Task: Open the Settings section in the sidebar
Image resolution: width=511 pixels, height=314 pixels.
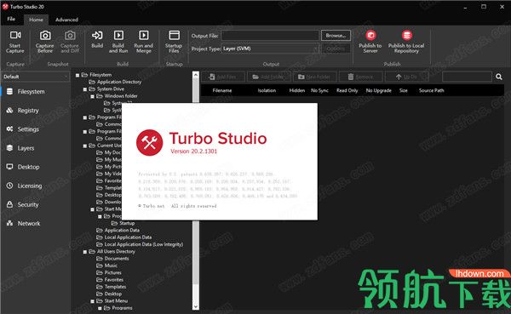Action: (35, 129)
